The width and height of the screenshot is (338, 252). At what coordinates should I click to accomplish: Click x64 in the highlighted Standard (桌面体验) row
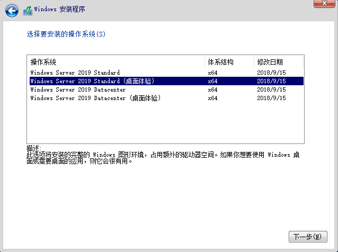[212, 81]
